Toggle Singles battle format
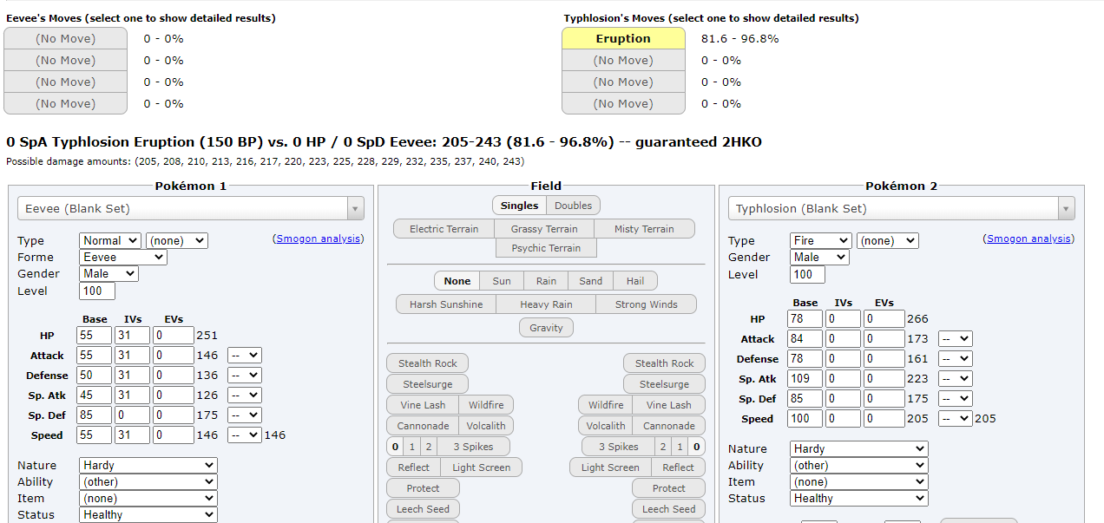 [519, 206]
